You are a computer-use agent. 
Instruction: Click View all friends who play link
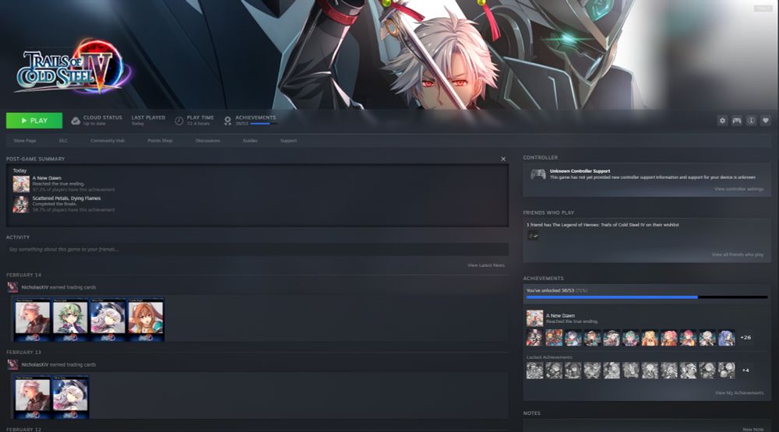click(x=737, y=255)
